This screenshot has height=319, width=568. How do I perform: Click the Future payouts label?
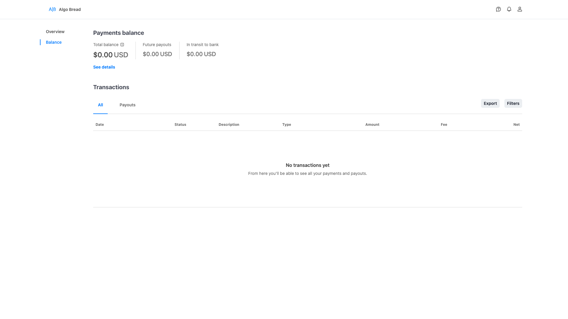click(157, 45)
